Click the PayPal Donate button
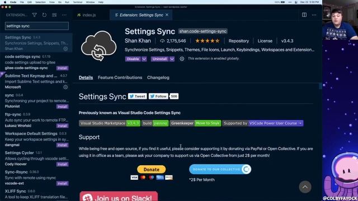The width and height of the screenshot is (358, 201). pos(152,169)
